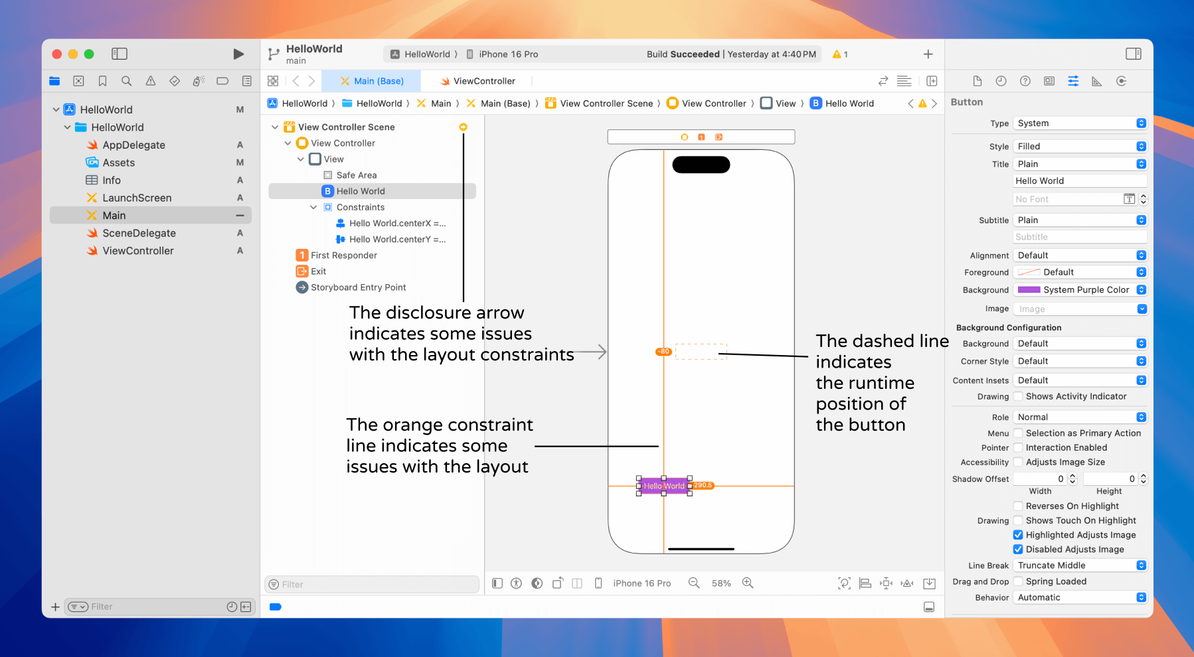Switch to the ViewController tab

477,81
